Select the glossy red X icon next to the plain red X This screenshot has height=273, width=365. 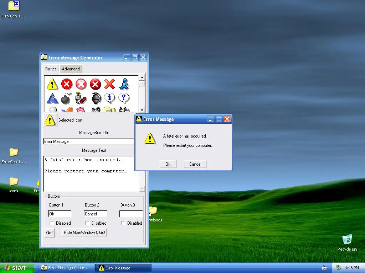point(95,84)
